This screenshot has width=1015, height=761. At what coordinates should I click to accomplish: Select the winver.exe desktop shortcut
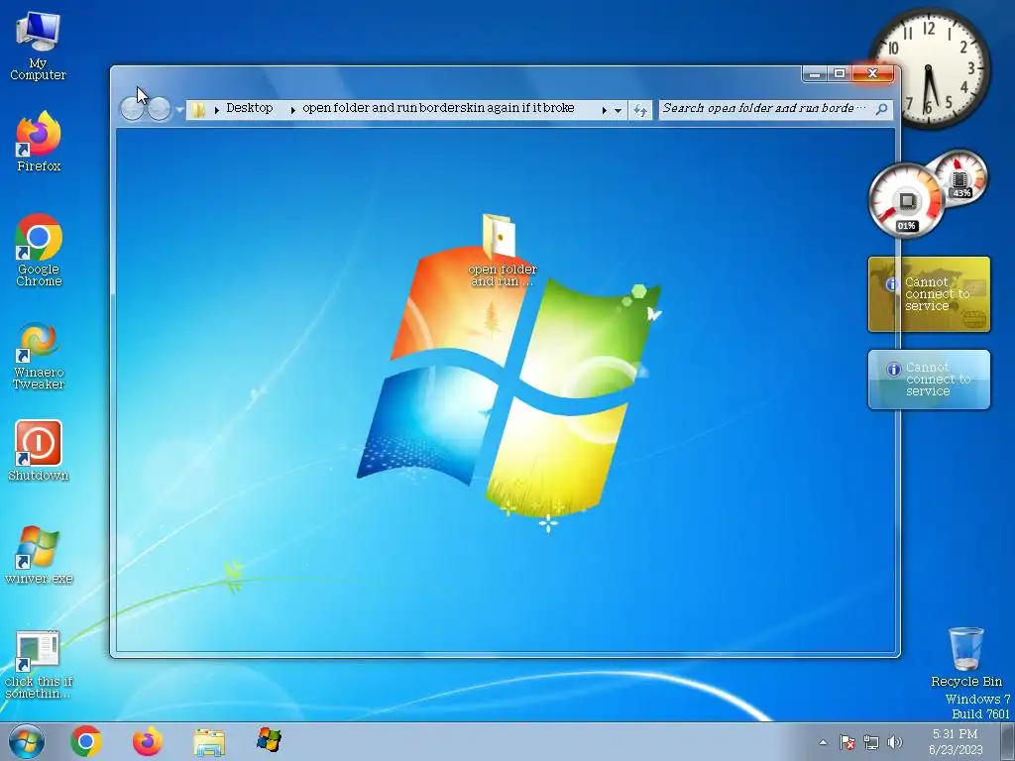pos(39,555)
